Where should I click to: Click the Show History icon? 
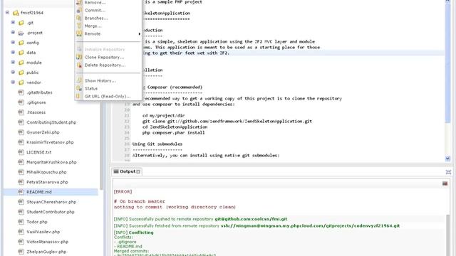pos(79,80)
